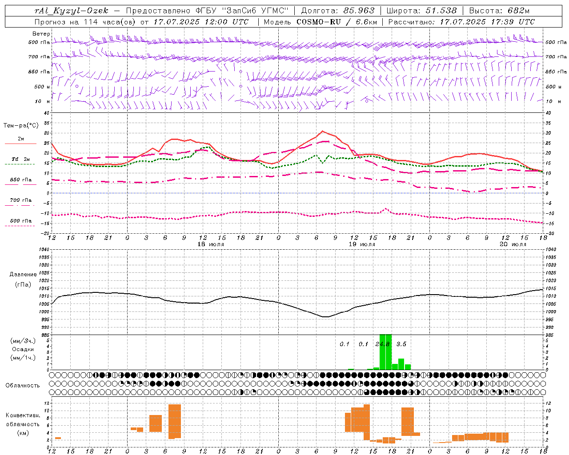Click the solid red 2м legend line

pos(20,144)
